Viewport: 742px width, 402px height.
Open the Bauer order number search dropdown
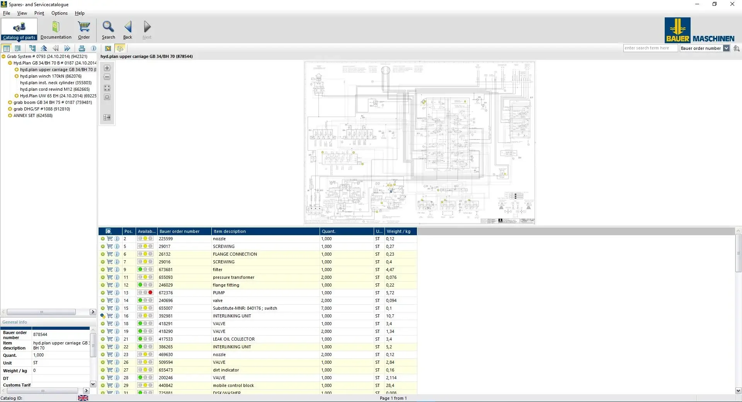(726, 48)
